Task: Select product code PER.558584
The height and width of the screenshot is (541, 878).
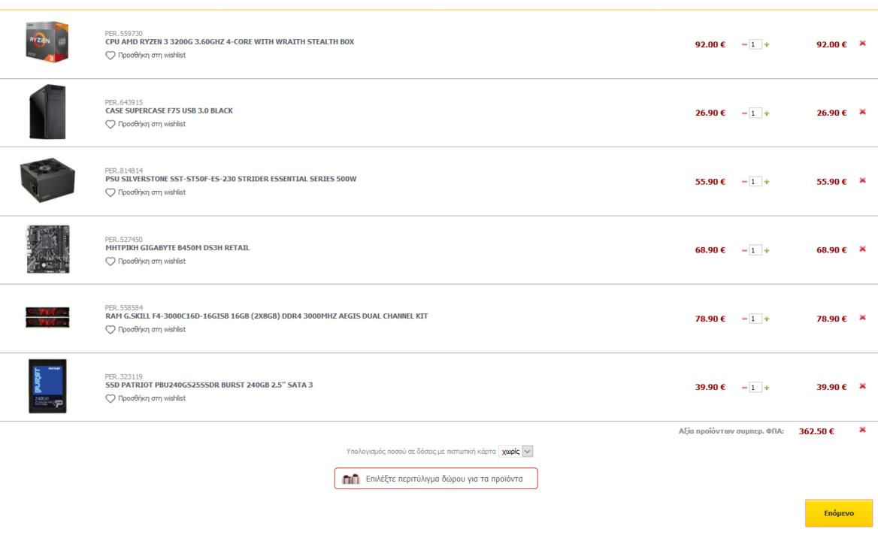Action: tap(124, 308)
